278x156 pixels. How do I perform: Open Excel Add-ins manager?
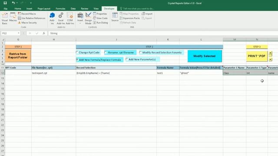click(x=61, y=18)
